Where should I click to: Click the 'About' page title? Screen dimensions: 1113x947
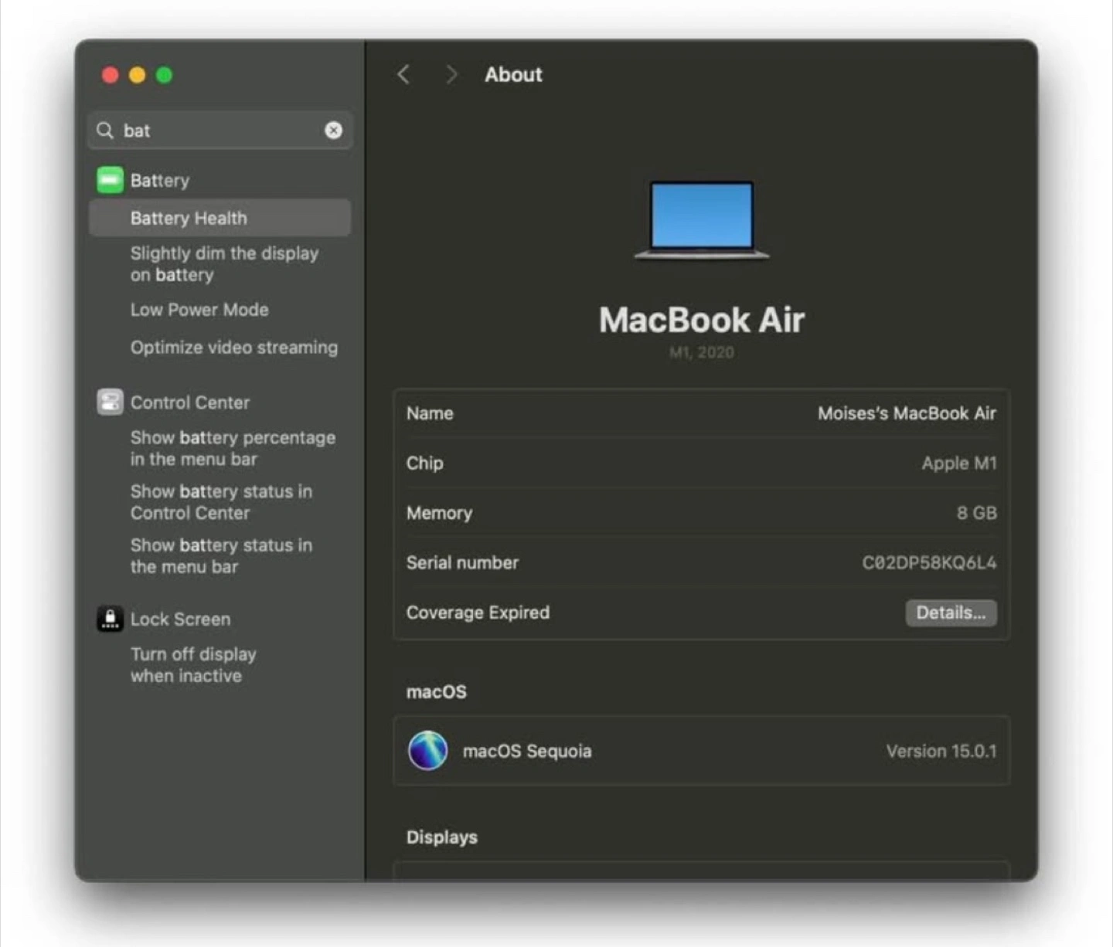tap(513, 75)
